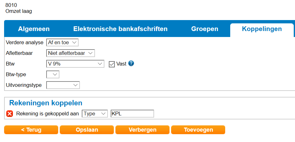Open the Verdere analyse dropdown

tap(62, 42)
